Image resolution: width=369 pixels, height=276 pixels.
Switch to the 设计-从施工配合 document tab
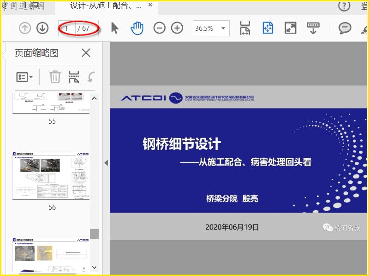tap(106, 6)
